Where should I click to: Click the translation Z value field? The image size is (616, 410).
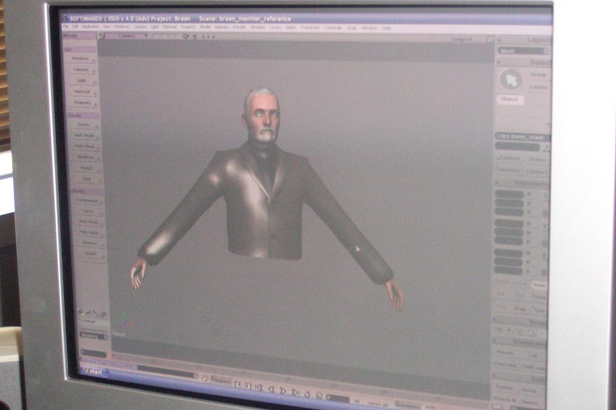pos(508,271)
